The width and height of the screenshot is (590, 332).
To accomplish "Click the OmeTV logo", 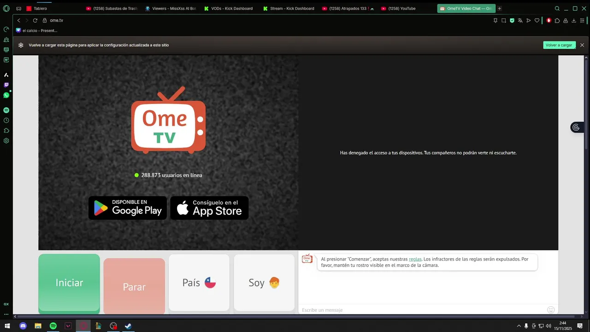I will tap(168, 120).
